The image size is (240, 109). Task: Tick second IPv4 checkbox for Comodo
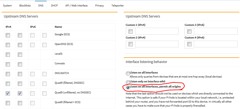click(20, 64)
